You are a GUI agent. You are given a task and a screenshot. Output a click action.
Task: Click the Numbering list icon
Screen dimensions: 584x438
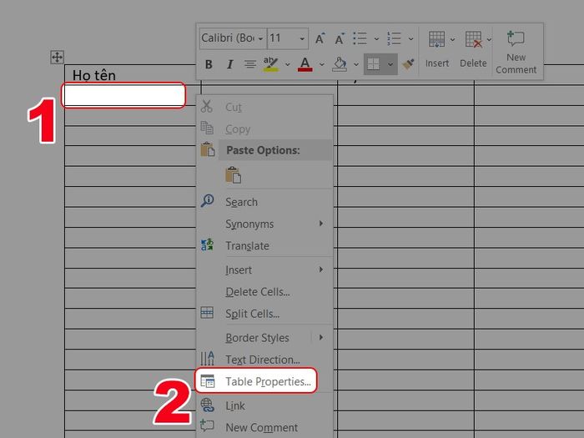[x=394, y=38]
